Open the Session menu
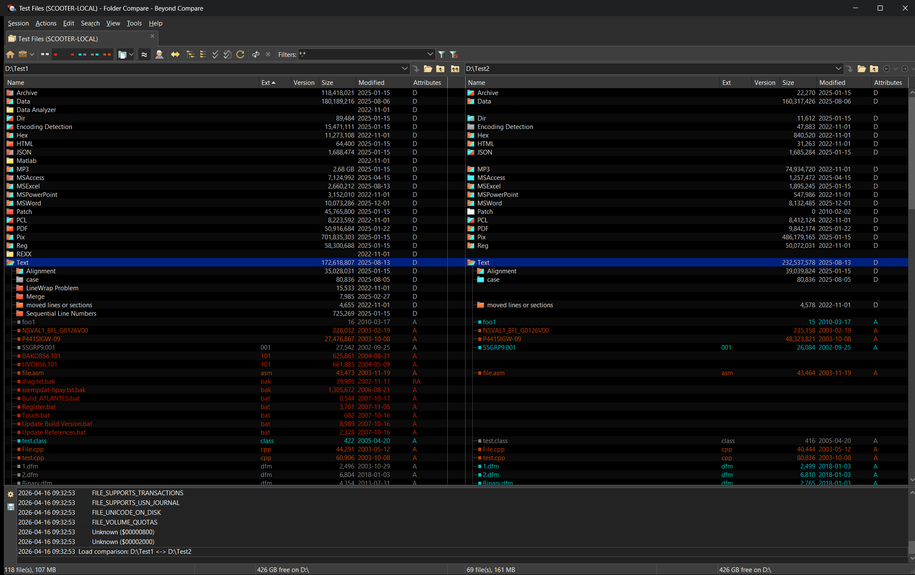 (18, 23)
